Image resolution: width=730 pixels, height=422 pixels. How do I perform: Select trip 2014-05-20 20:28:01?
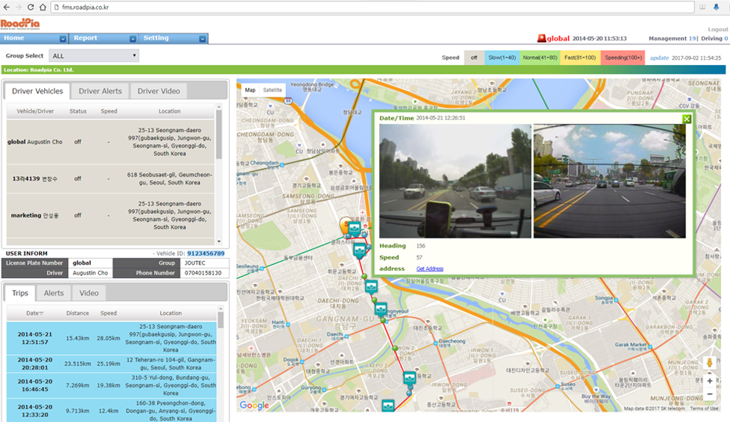point(111,364)
